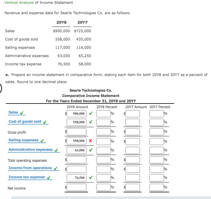Click the Income from operations 20Y7 percent field
211x199 pixels.
pos(157,169)
